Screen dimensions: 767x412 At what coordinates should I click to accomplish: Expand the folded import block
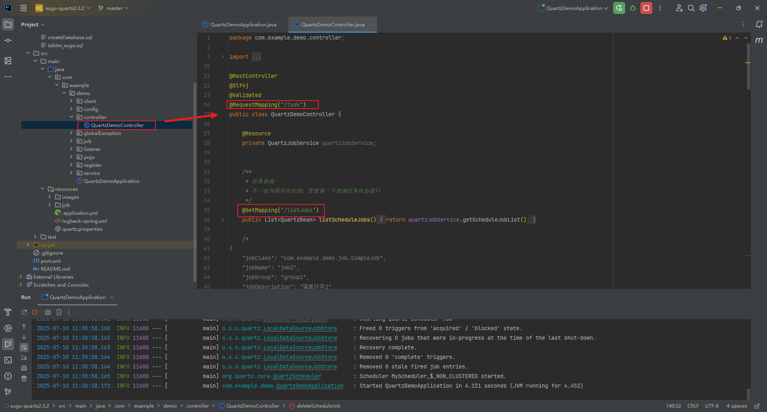[223, 57]
